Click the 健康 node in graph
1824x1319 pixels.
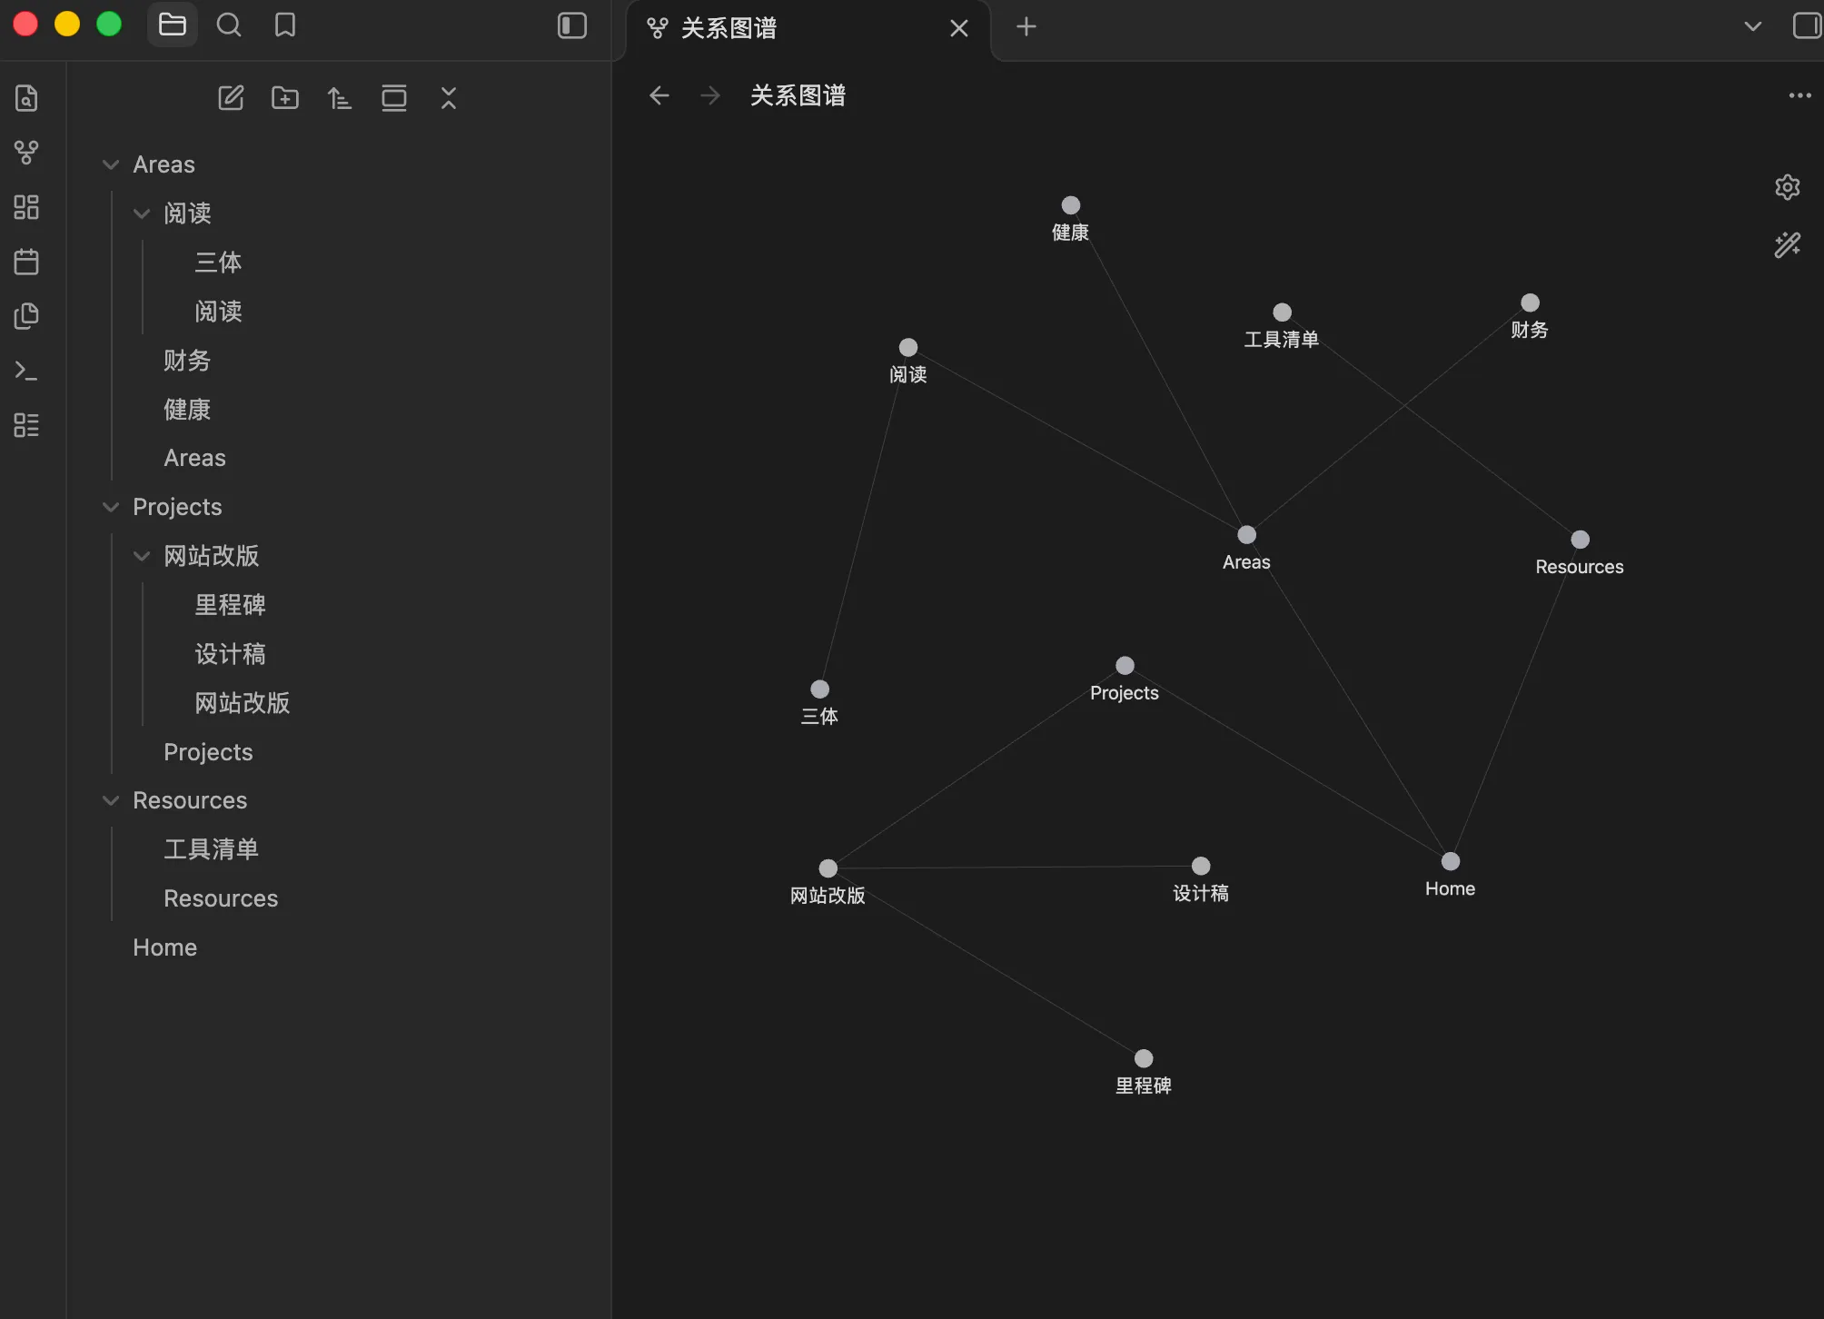(x=1071, y=205)
